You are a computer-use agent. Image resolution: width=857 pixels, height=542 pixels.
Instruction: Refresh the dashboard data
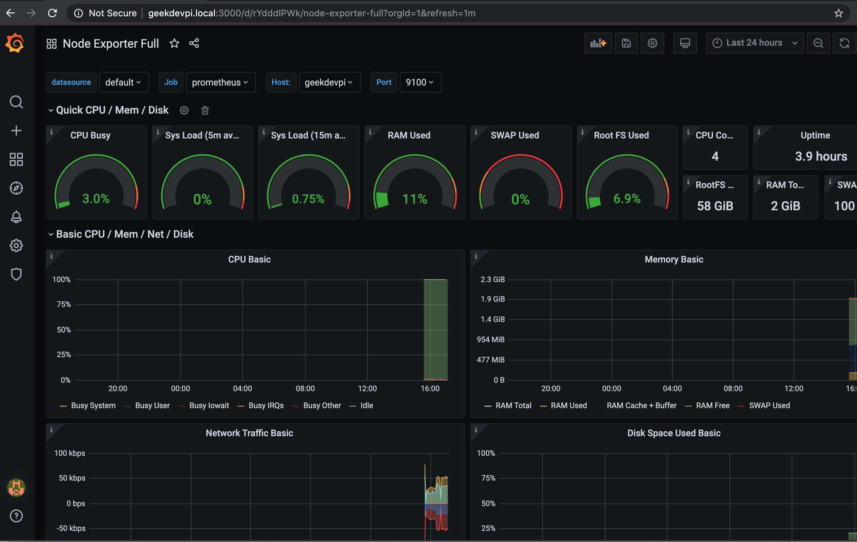point(844,43)
